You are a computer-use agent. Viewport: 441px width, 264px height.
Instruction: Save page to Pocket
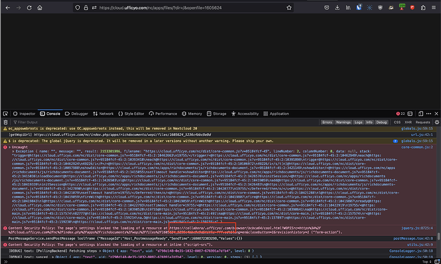pyautogui.click(x=327, y=8)
